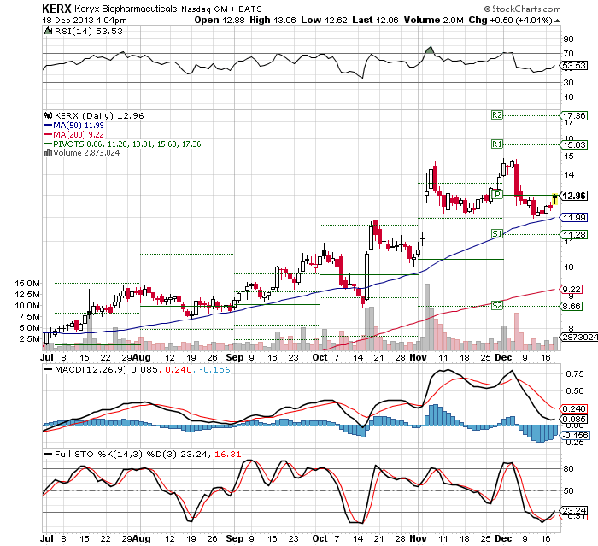Click the 2.5M volume scale label
The image size is (598, 546).
(x=30, y=339)
